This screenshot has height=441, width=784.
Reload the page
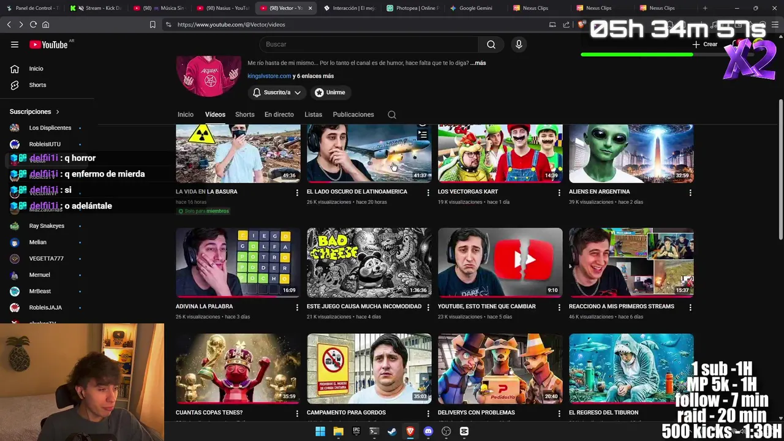click(x=33, y=24)
